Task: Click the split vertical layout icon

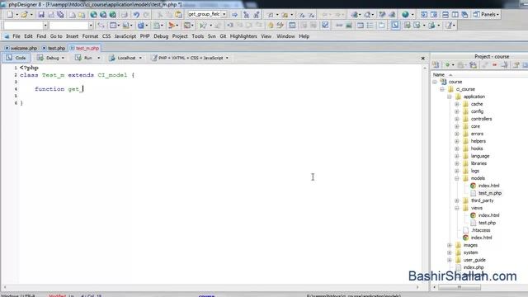Action: tap(455, 15)
